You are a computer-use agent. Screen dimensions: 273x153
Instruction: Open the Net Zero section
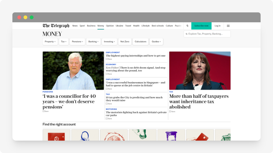125,42
